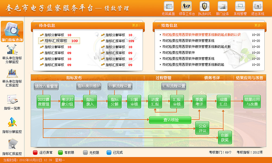272x163 pixels.
Task: Open the 分解审核 workflow node
Action: (x=134, y=102)
